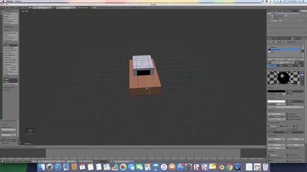Image resolution: width=307 pixels, height=172 pixels.
Task: Open System Preferences from the Dock
Action: click(189, 167)
